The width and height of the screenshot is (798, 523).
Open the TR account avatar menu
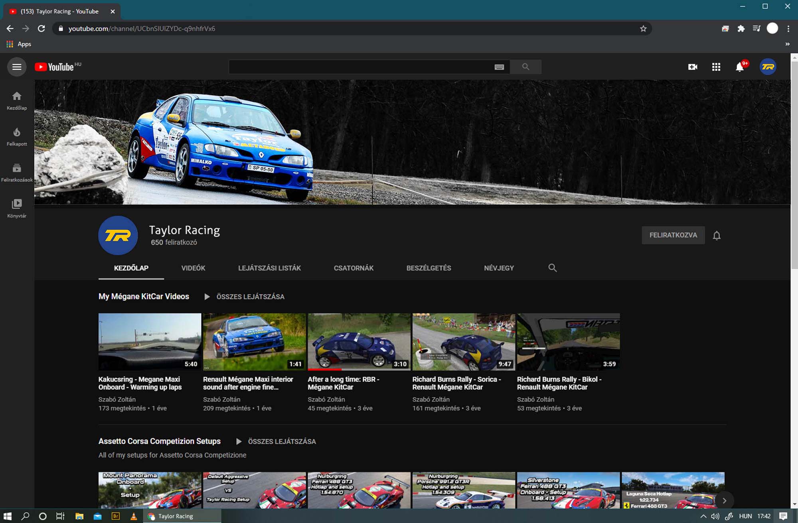(768, 67)
